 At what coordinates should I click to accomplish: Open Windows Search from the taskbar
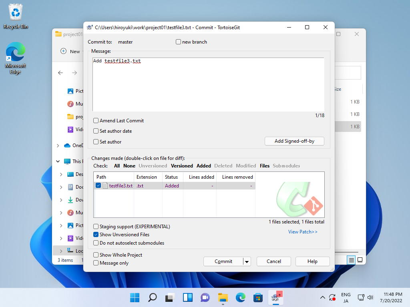(152, 297)
